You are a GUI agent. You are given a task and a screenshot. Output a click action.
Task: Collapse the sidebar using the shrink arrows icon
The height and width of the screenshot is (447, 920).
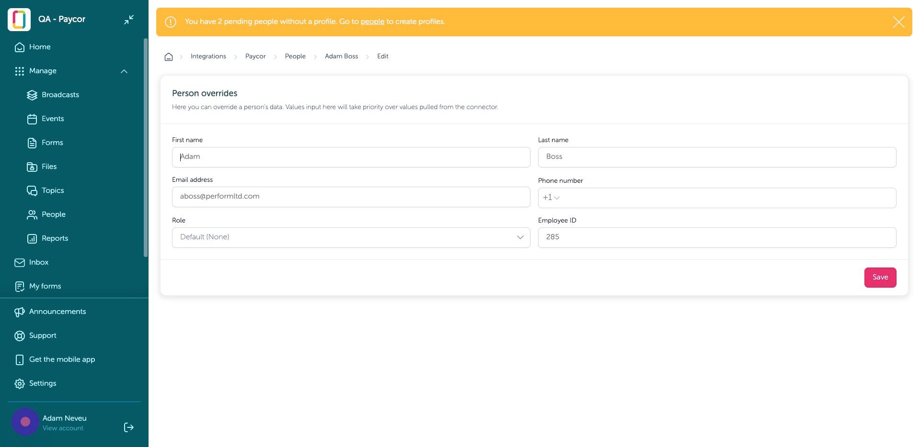point(129,20)
